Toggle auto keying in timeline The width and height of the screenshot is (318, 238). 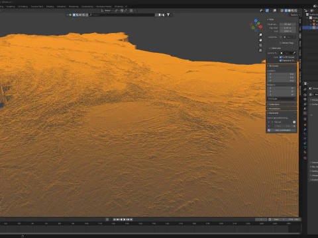pos(107,219)
